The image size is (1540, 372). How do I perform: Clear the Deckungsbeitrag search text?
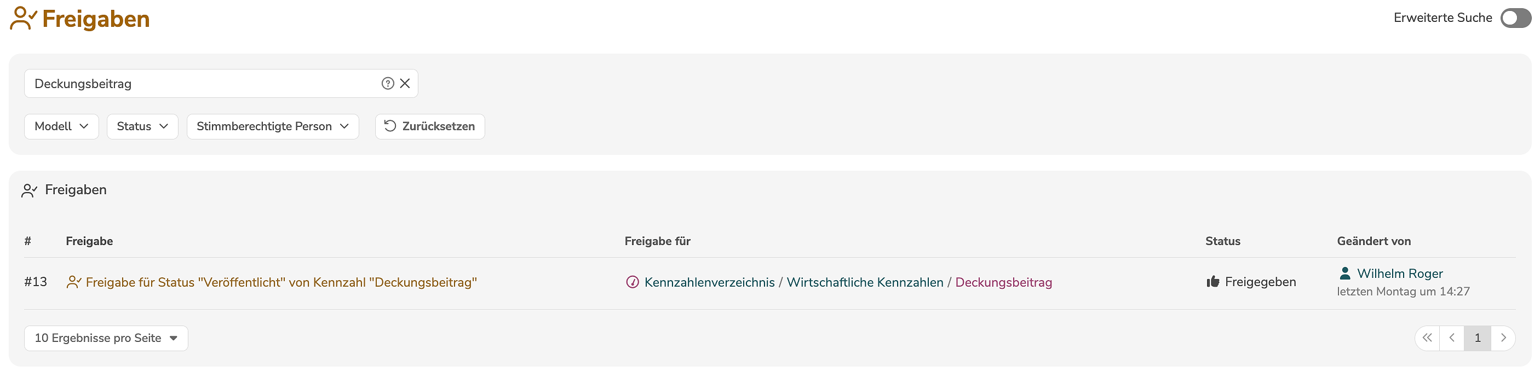(x=405, y=84)
